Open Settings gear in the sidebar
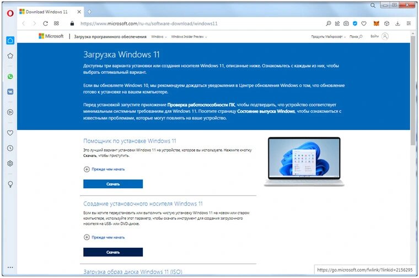 pos(10,163)
